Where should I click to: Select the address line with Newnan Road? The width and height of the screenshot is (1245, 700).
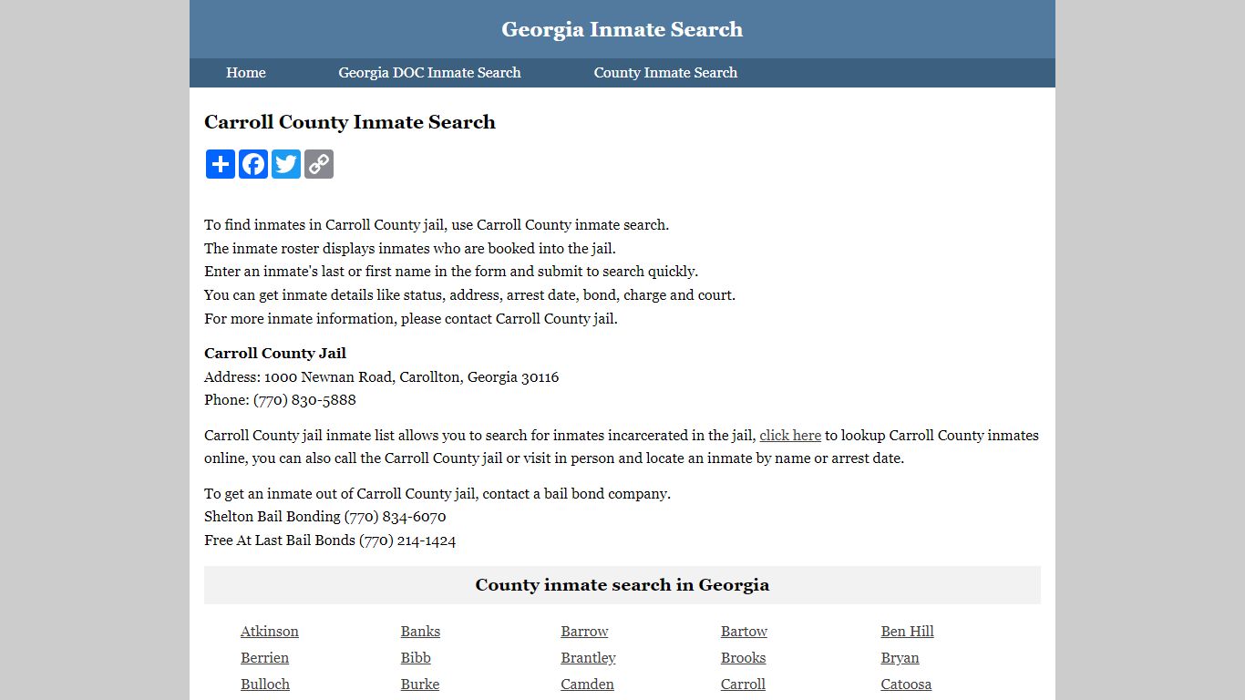382,377
